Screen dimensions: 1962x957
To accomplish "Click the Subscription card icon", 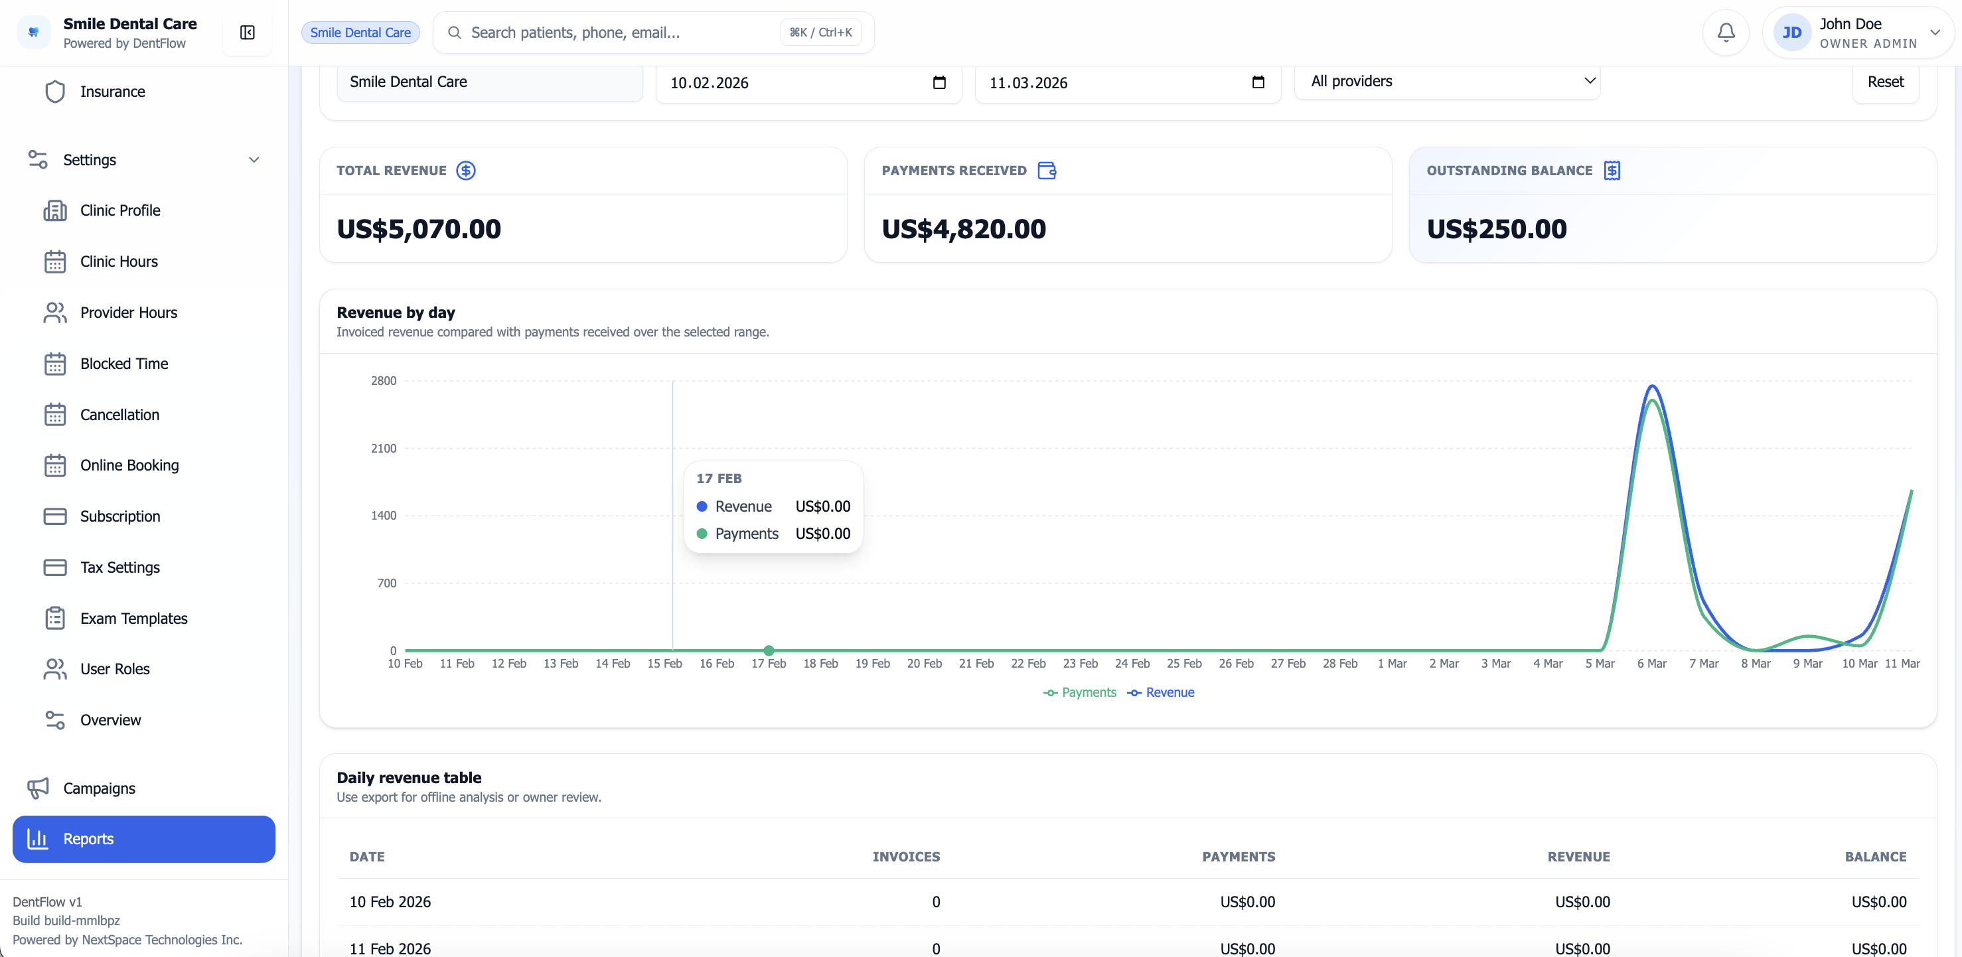I will [54, 516].
